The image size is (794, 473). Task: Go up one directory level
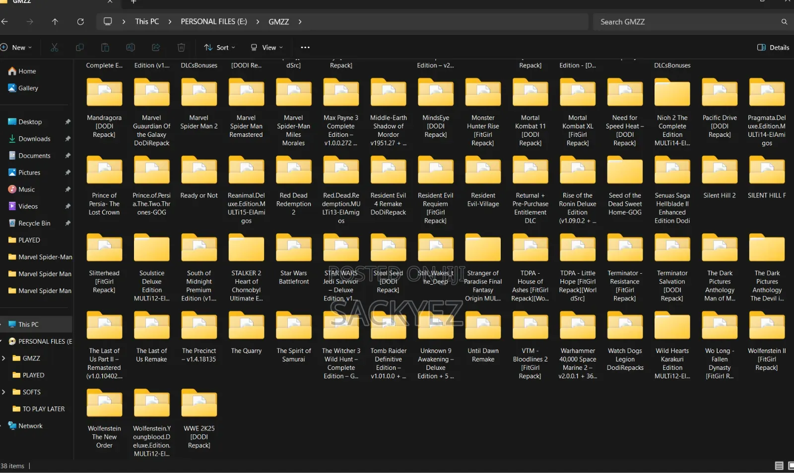tap(55, 22)
